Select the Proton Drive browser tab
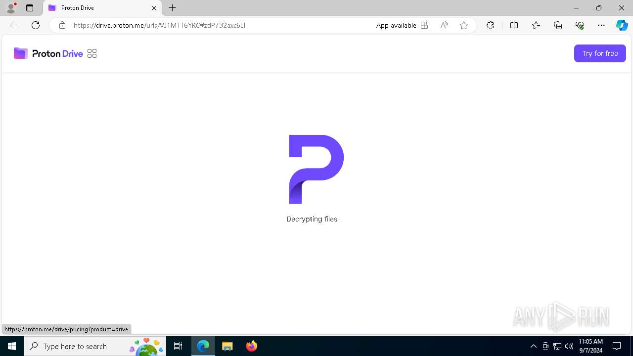 102,8
